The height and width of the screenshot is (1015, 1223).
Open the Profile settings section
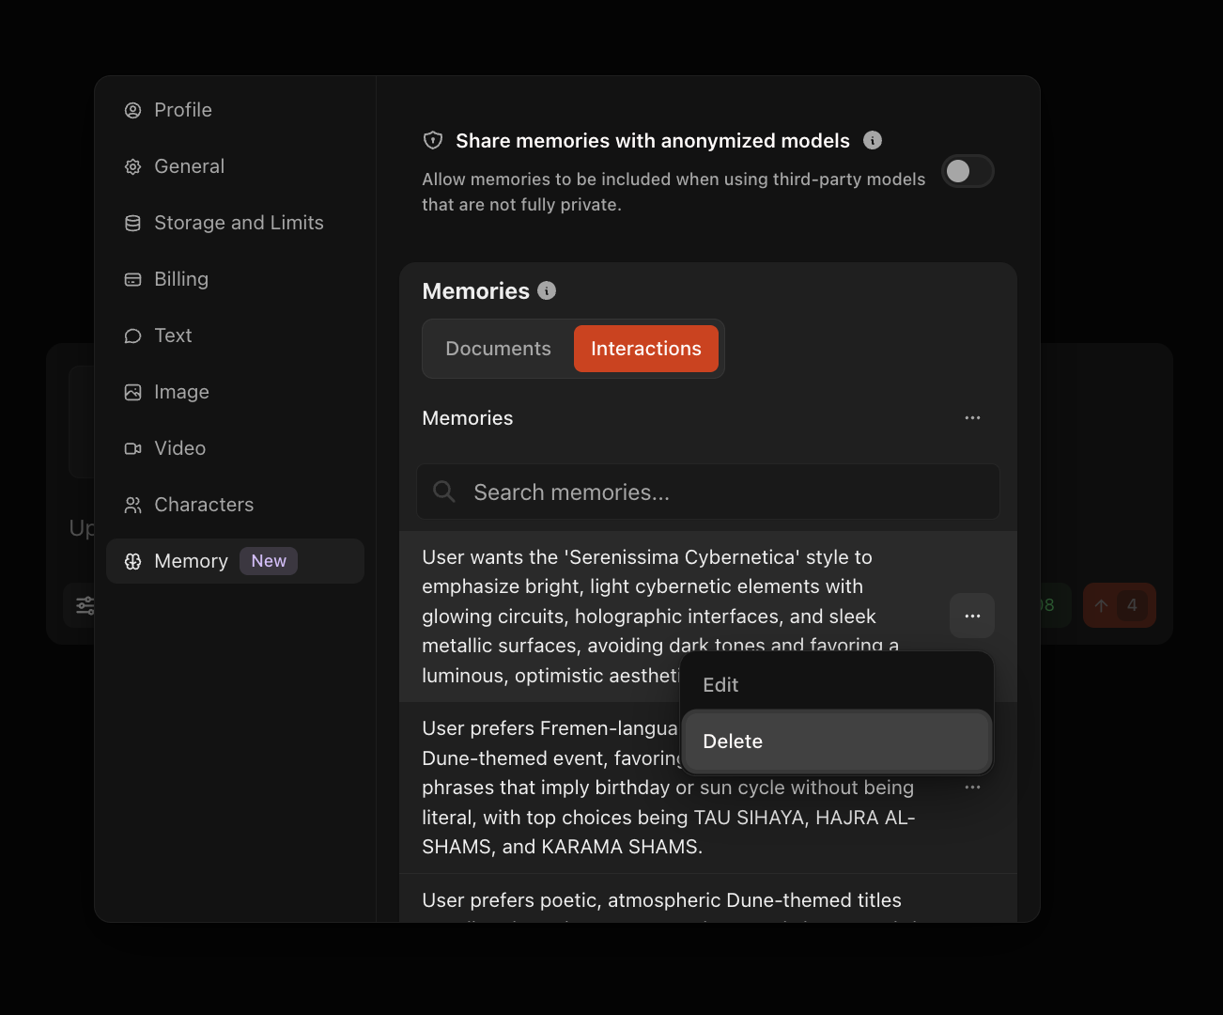(182, 110)
